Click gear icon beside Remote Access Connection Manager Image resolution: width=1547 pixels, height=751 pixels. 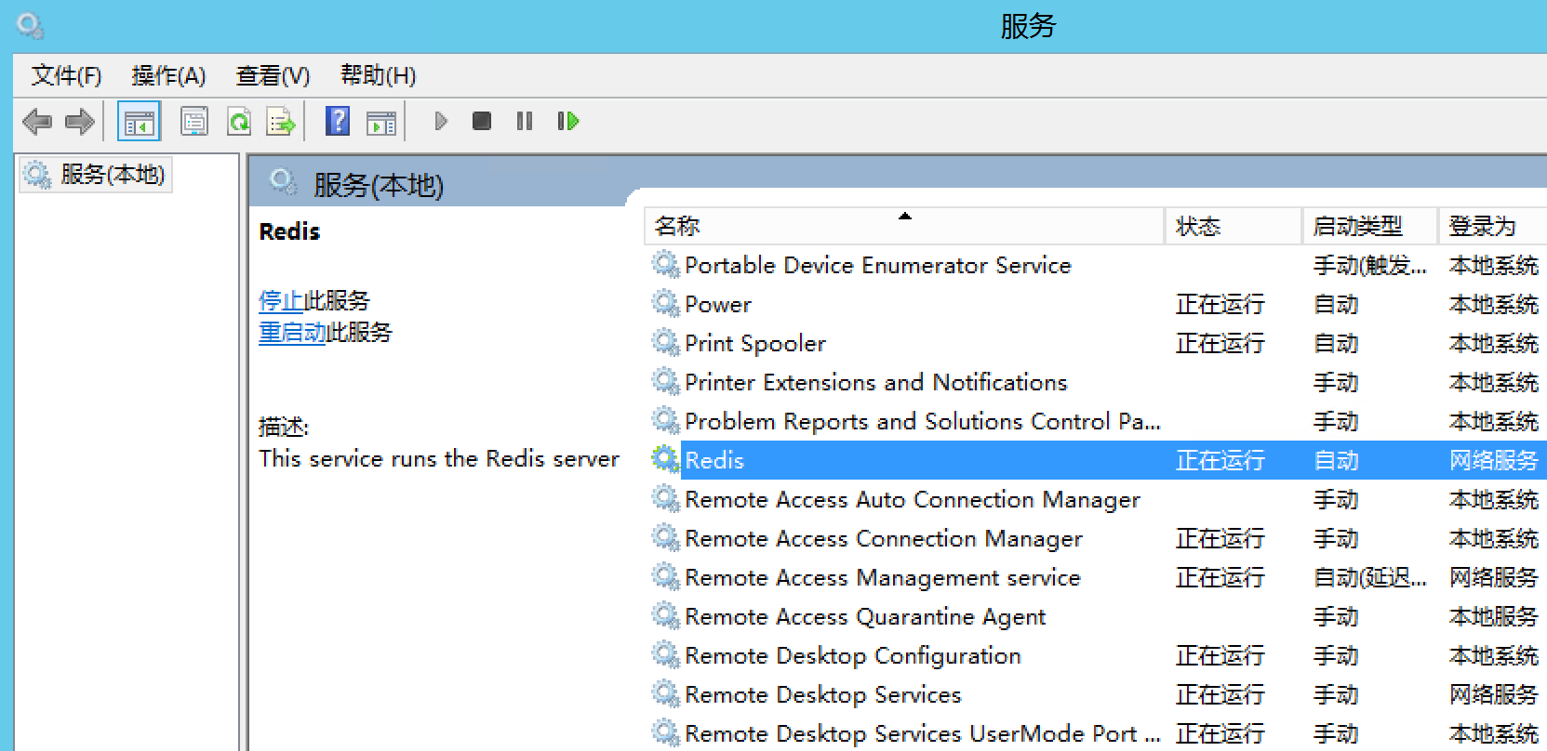(665, 537)
